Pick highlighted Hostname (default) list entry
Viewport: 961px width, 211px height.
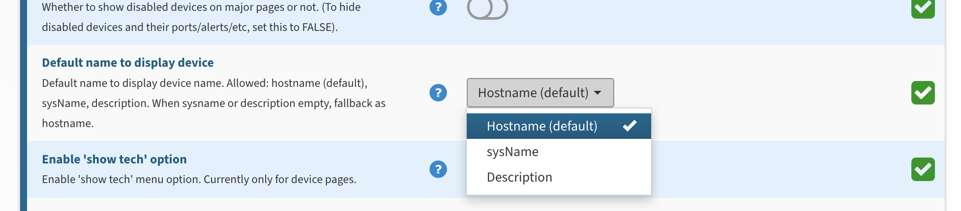tap(559, 126)
